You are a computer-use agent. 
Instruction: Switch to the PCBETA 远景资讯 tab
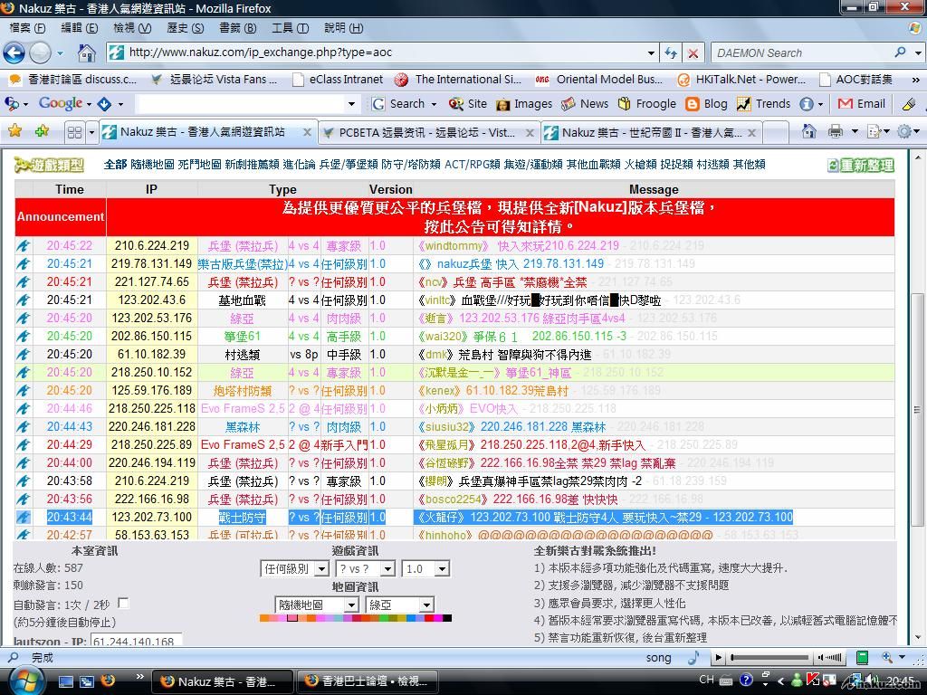coord(425,132)
